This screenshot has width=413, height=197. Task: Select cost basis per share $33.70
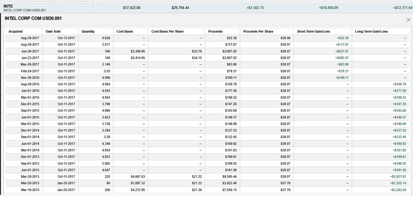point(197,51)
